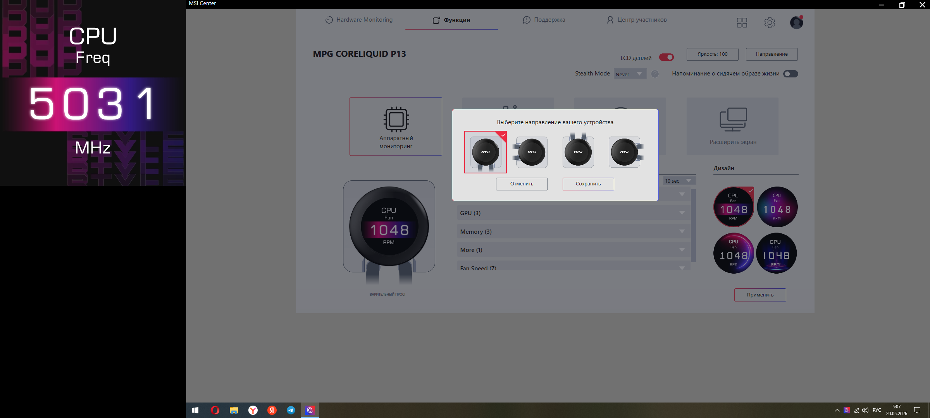930x418 pixels.
Task: Click the Stealth Mode help question icon
Action: click(655, 74)
